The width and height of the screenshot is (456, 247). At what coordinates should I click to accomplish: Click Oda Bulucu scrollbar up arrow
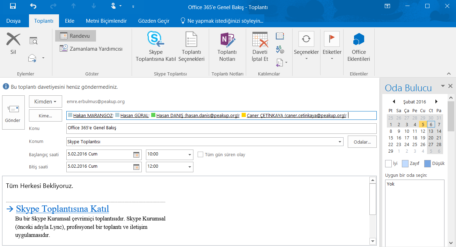pos(451,97)
